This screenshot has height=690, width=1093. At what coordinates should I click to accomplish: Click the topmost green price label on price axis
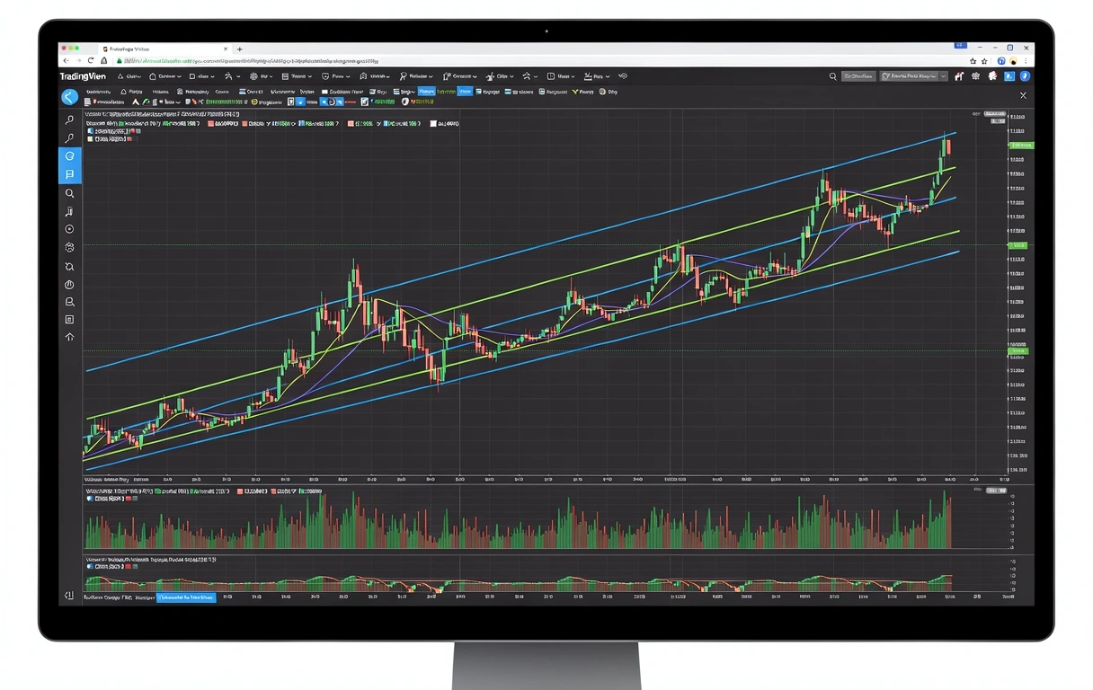point(1022,145)
